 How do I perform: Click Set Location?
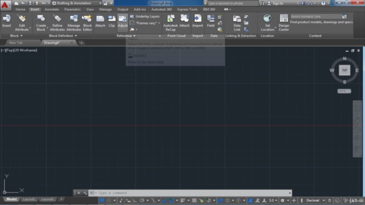(x=267, y=23)
